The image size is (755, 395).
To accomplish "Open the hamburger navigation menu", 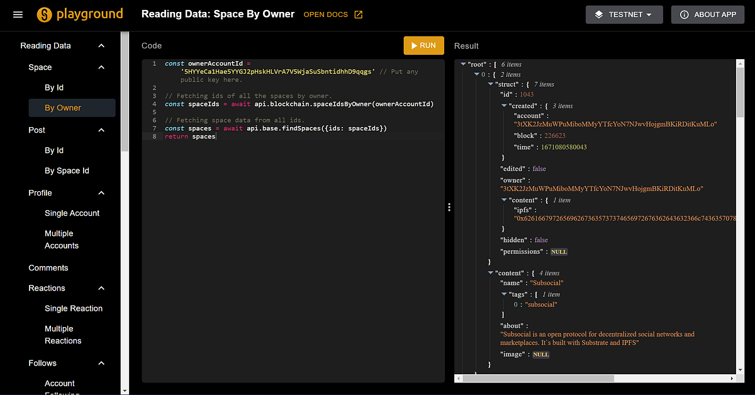I will 18,14.
